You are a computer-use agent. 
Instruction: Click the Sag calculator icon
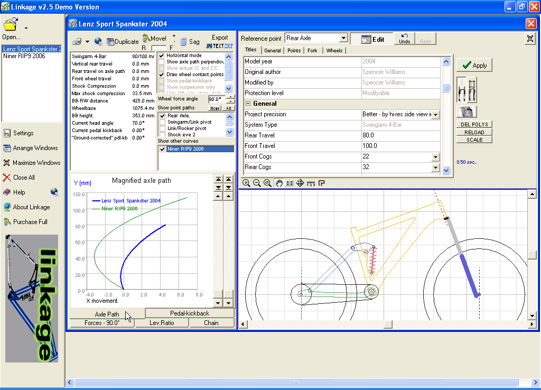183,41
